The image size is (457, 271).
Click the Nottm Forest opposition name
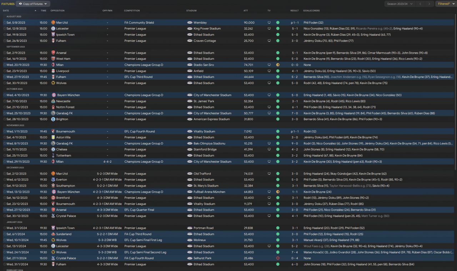[x=65, y=107]
